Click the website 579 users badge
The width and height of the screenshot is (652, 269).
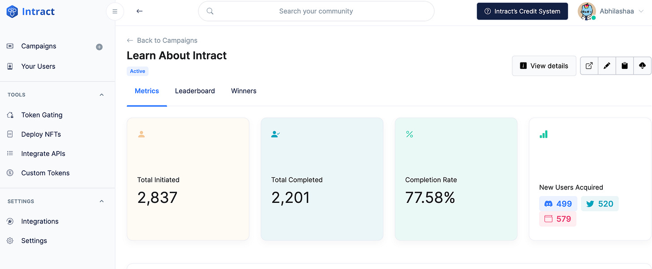point(558,219)
